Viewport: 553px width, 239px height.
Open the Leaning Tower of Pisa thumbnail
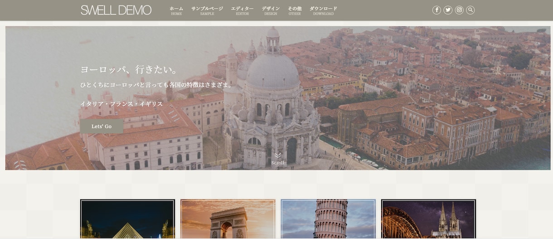pyautogui.click(x=328, y=219)
